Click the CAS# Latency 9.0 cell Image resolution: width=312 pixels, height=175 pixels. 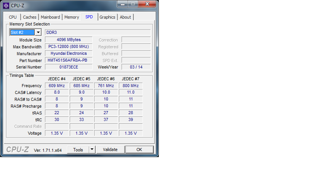point(82,92)
